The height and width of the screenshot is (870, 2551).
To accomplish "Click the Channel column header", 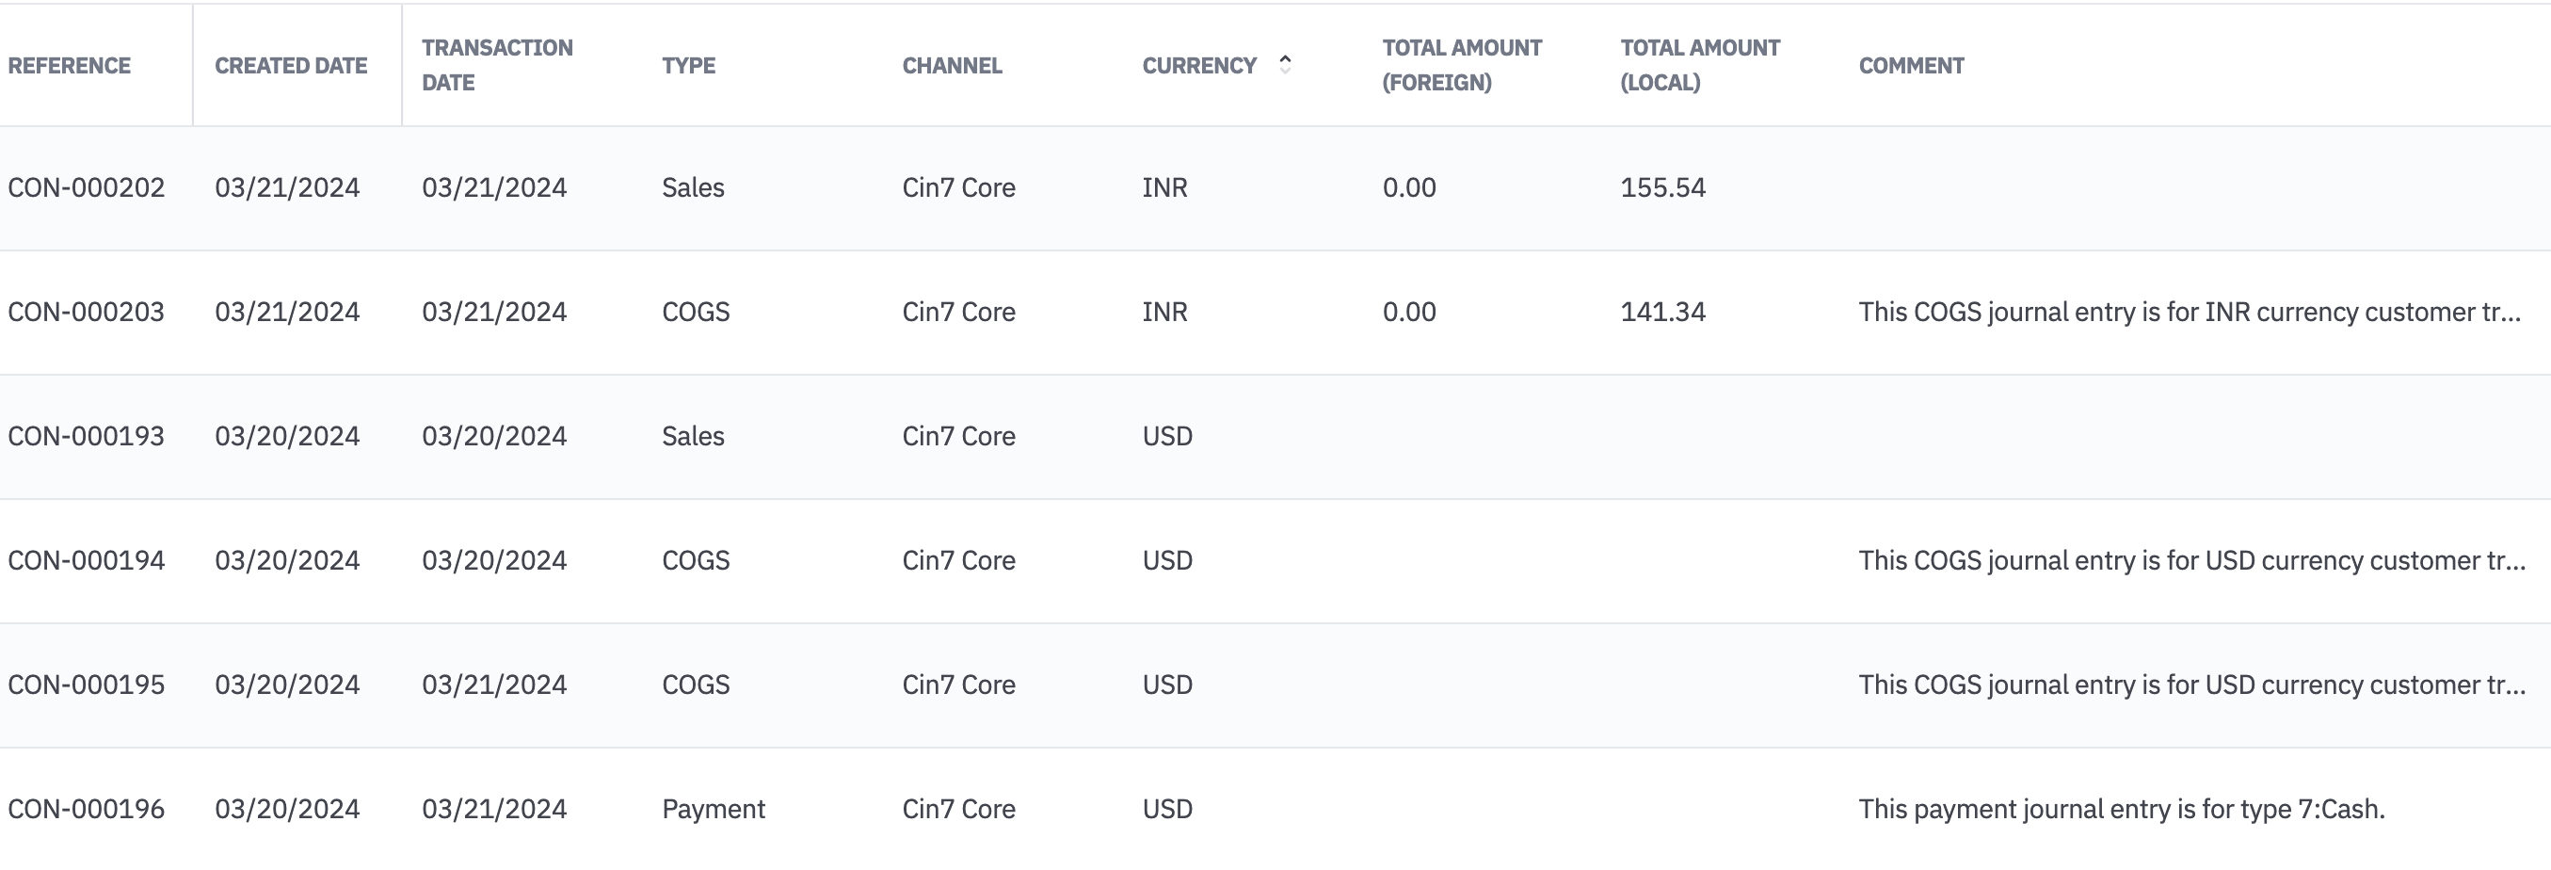I will click(952, 65).
